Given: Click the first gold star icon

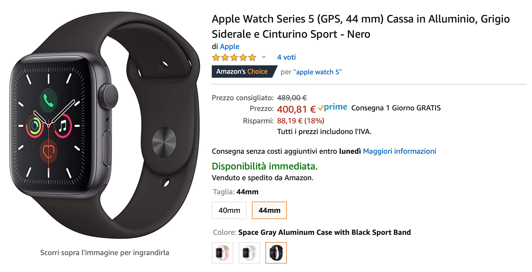Looking at the screenshot, I should (216, 57).
